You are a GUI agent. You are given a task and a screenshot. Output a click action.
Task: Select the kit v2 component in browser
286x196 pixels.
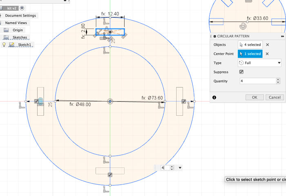12,8
